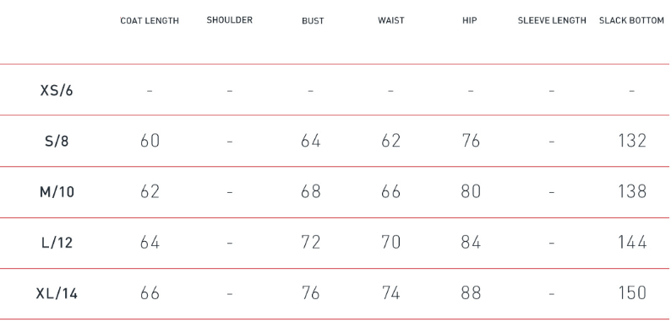Select the XL/14 size row label
Viewport: 671px width, 327px height.
[x=57, y=293]
